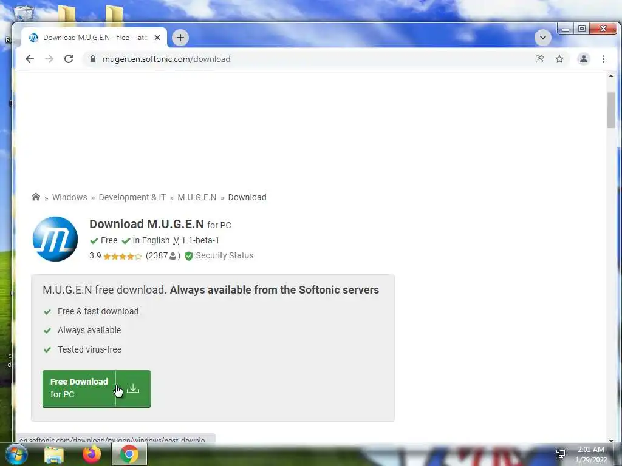622x466 pixels.
Task: Reload the Softonic page
Action: point(69,59)
